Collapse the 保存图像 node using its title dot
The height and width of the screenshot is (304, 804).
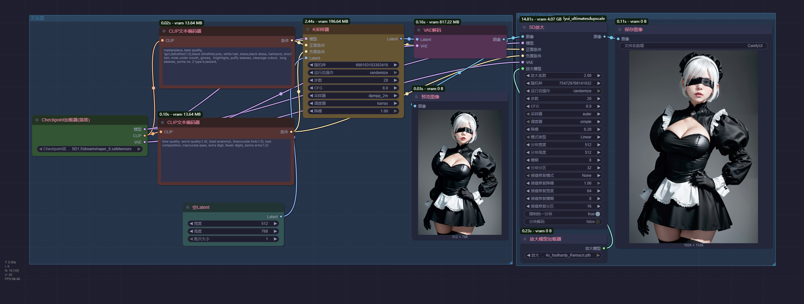click(620, 29)
